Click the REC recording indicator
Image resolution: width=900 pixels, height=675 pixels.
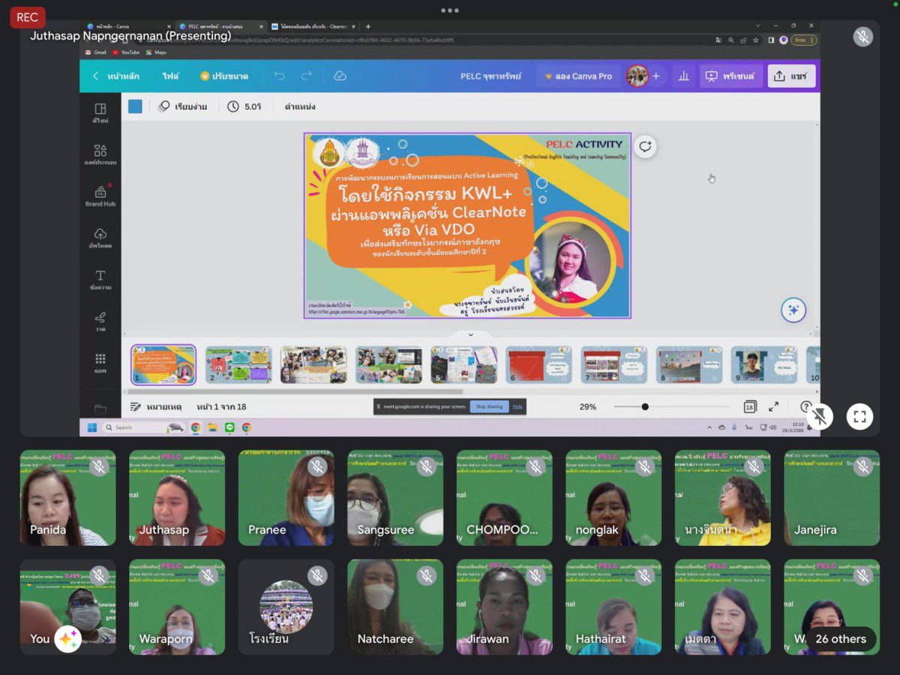[28, 17]
